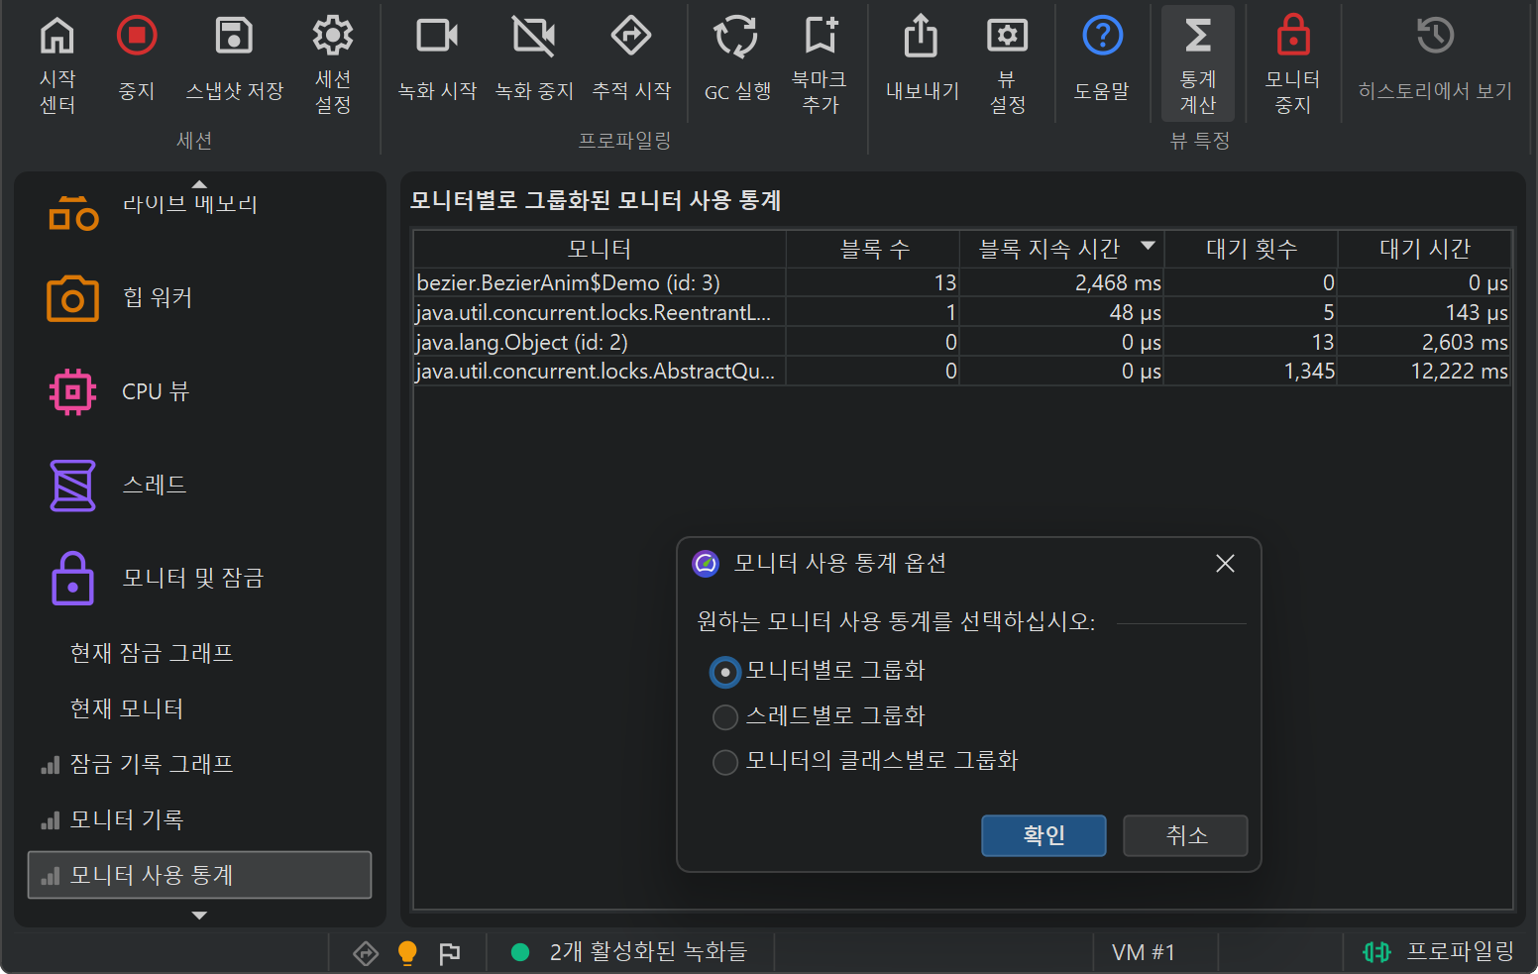Choose 모니터의 클래스별로 그룹화 radio button
The height and width of the screenshot is (974, 1538).
(725, 761)
